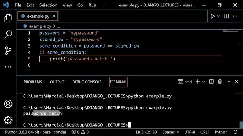
Task: Click the 'if some_condition:' code line
Action: [x=63, y=53]
